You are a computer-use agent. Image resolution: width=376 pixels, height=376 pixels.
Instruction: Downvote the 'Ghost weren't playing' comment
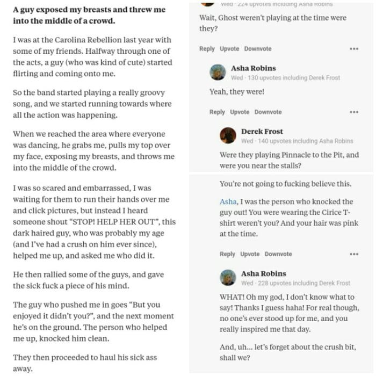tap(258, 49)
